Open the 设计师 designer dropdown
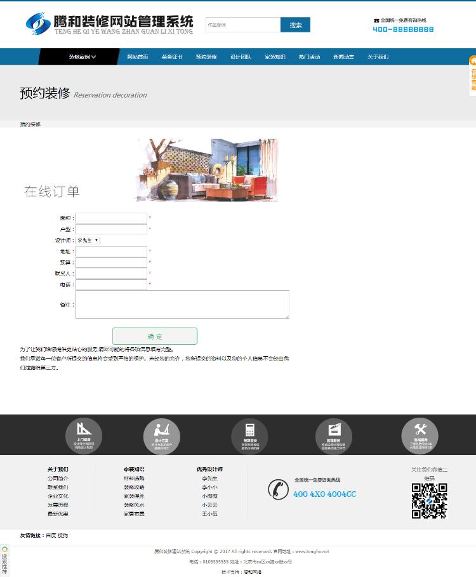The image size is (476, 577). tap(88, 241)
